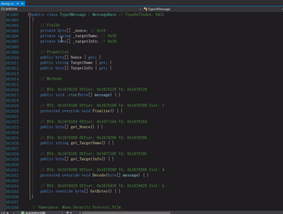Collapse the Type2Message class outline

pos(29,15)
